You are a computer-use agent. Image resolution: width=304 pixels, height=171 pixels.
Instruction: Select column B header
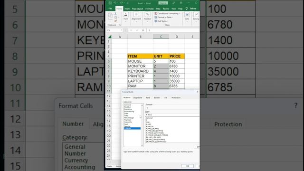[x=141, y=37]
